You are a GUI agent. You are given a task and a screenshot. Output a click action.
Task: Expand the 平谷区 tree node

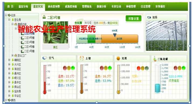(x=9, y=96)
